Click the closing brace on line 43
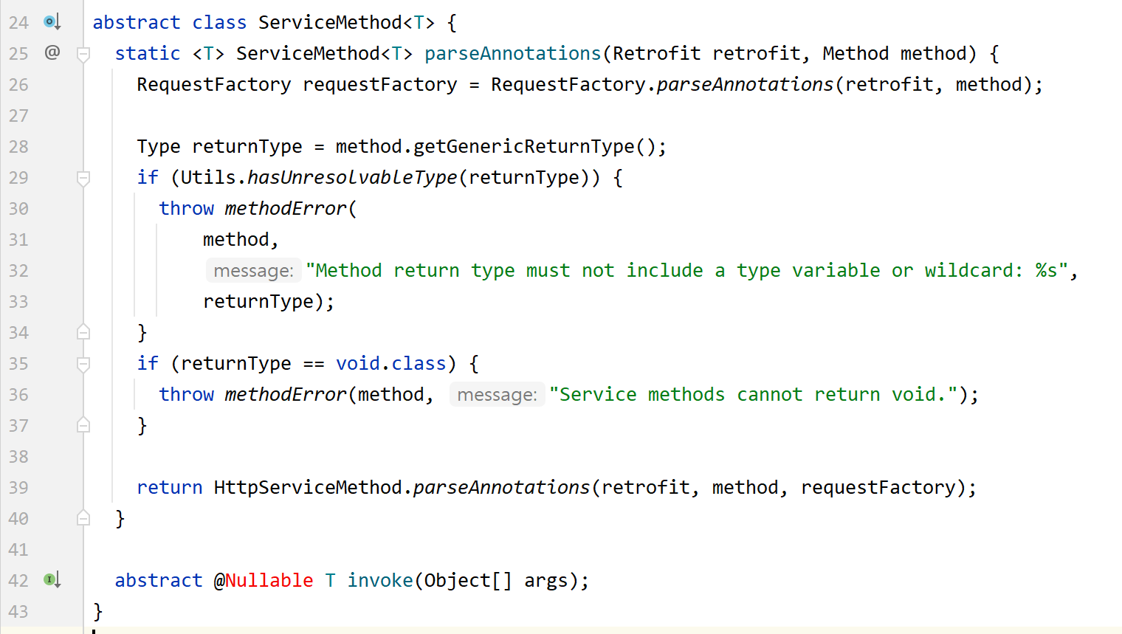 (x=97, y=612)
